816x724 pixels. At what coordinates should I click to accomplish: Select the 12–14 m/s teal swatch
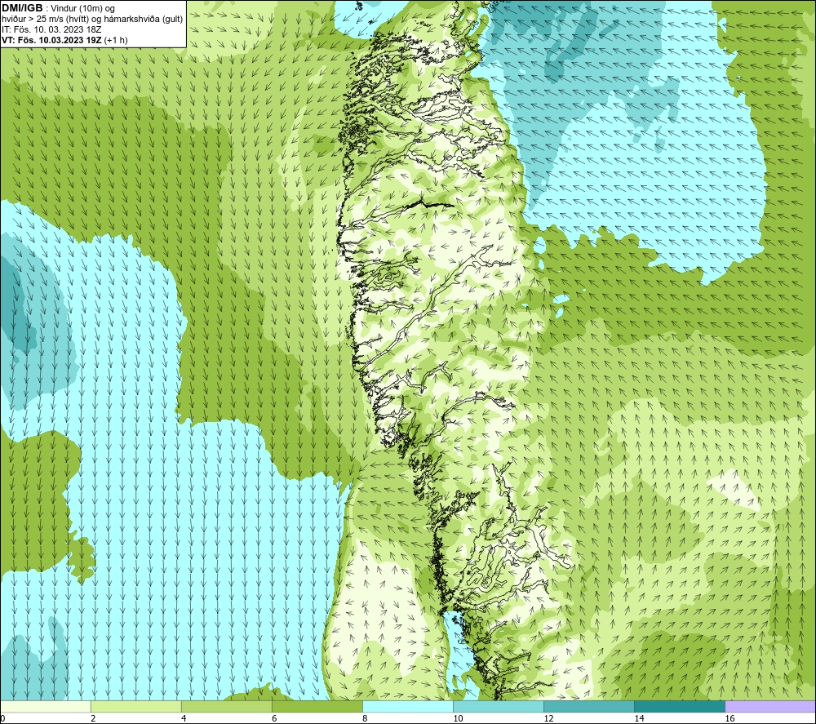(588, 707)
